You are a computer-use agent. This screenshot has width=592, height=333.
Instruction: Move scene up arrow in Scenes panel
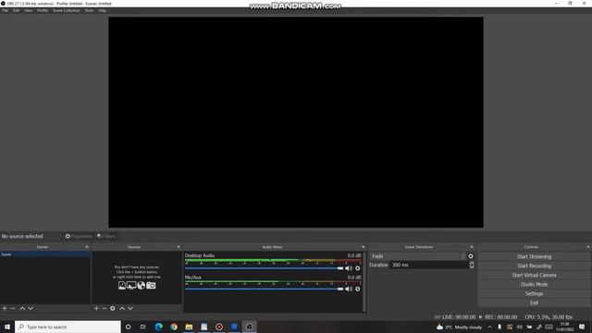(22, 308)
